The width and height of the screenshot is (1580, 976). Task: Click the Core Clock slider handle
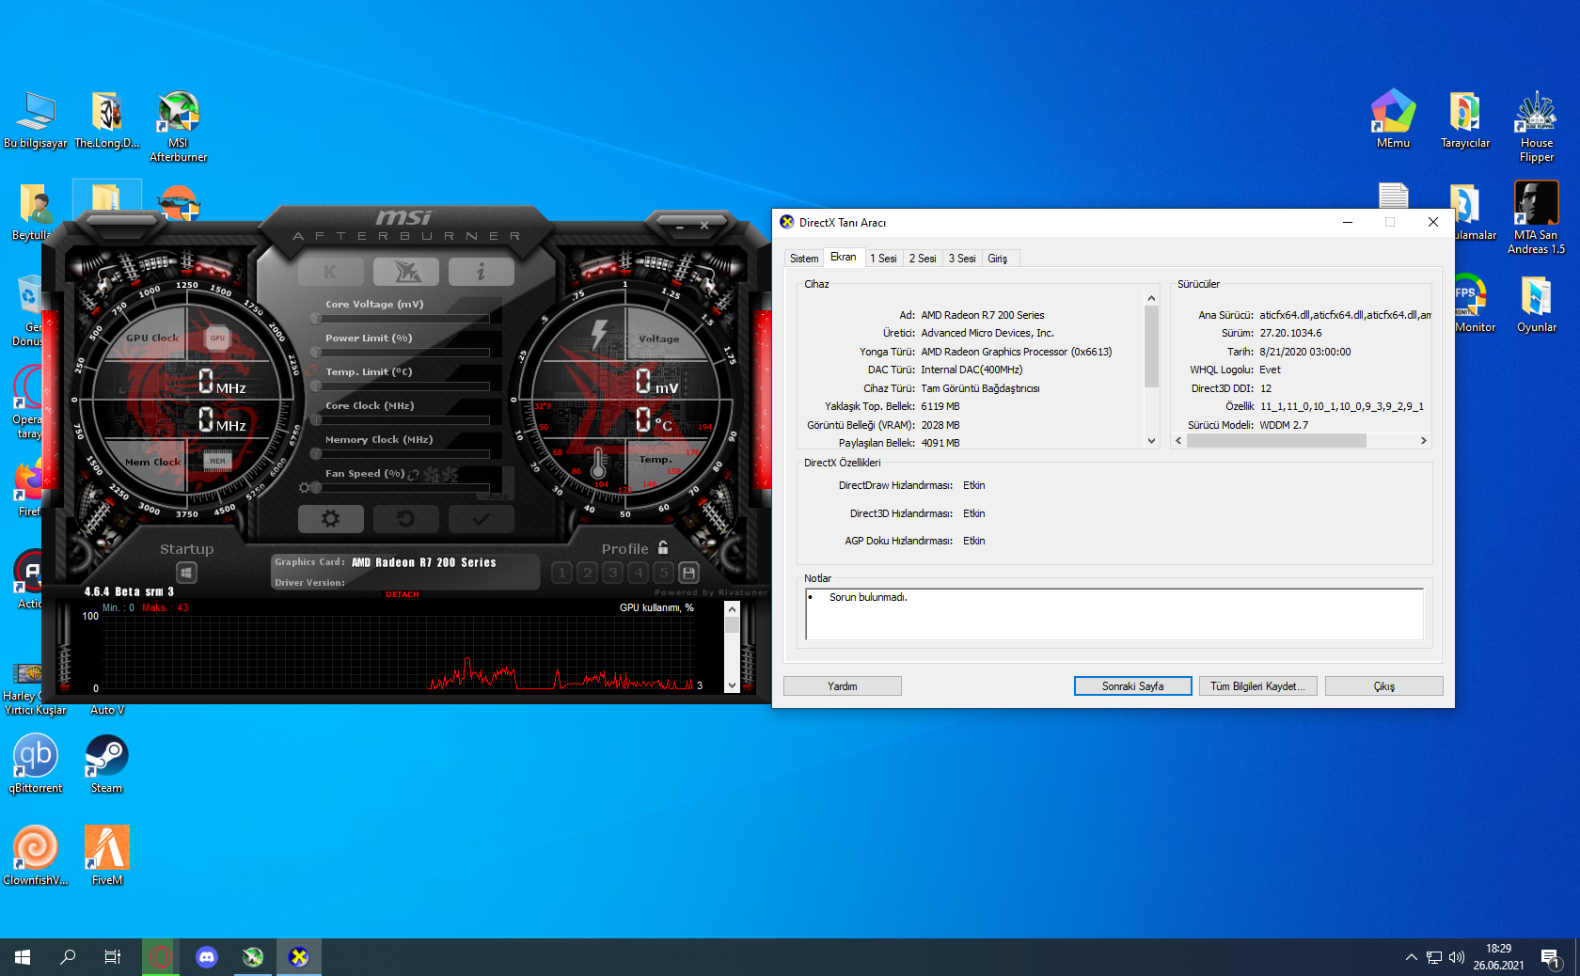316,420
